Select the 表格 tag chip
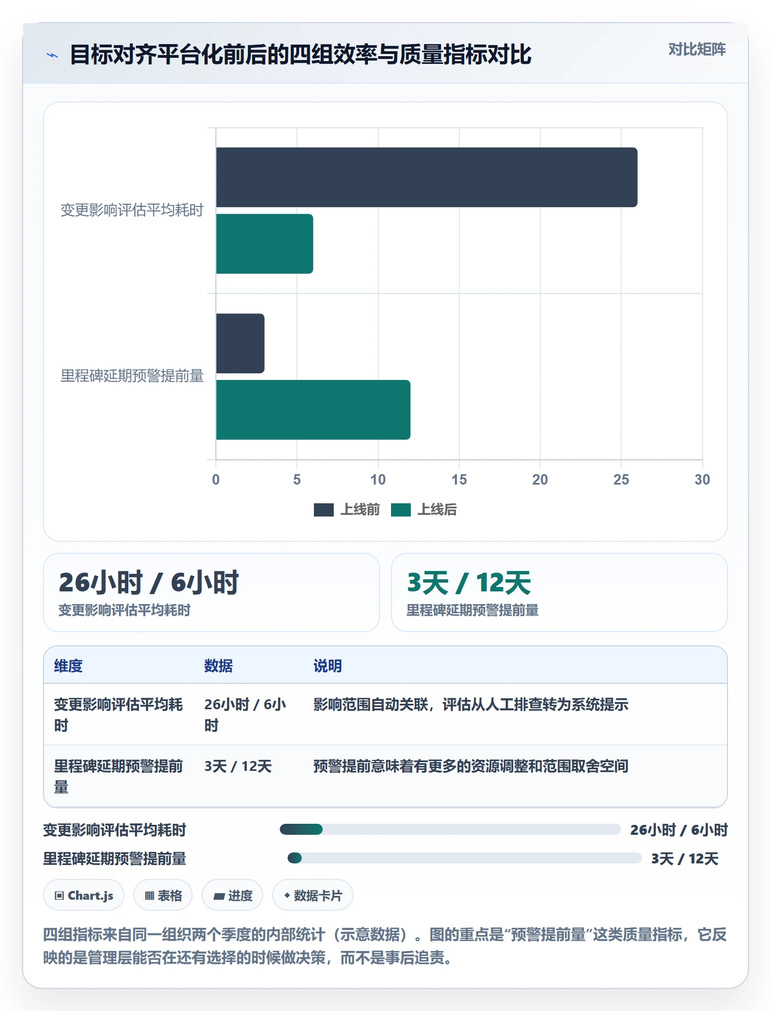The height and width of the screenshot is (1011, 771). coord(163,895)
